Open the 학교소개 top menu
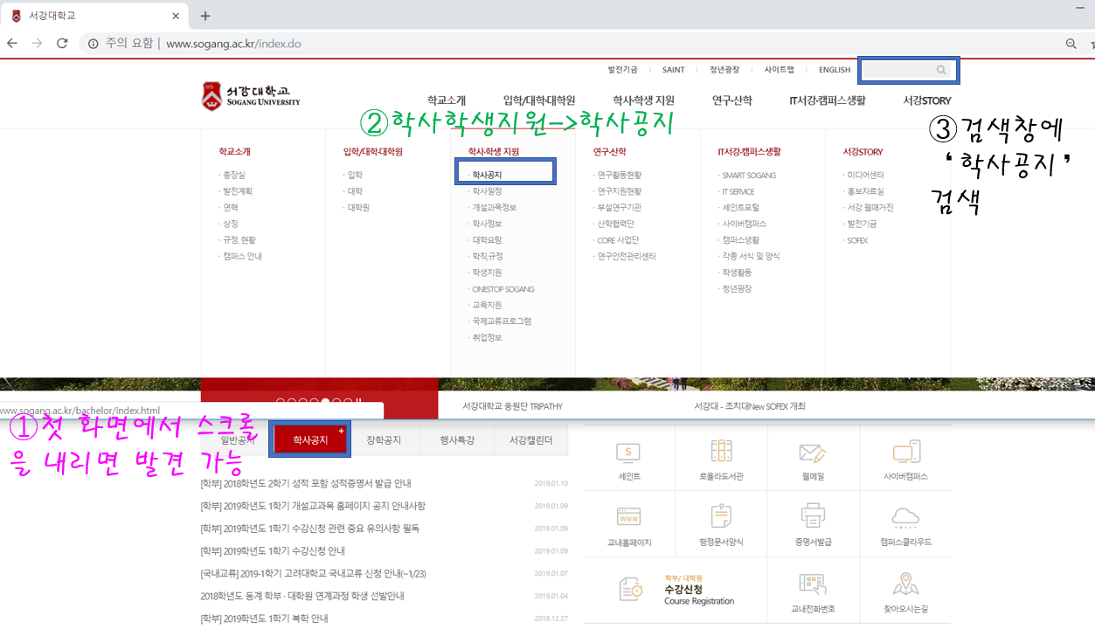This screenshot has width=1095, height=629. click(x=447, y=100)
